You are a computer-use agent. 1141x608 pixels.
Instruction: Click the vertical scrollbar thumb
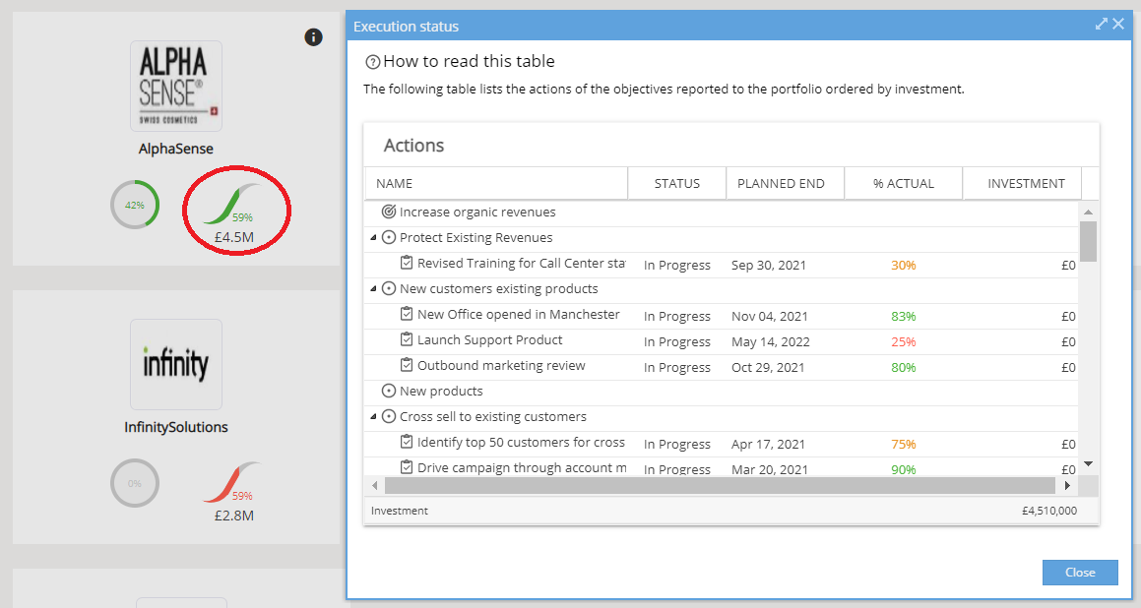(x=1089, y=241)
